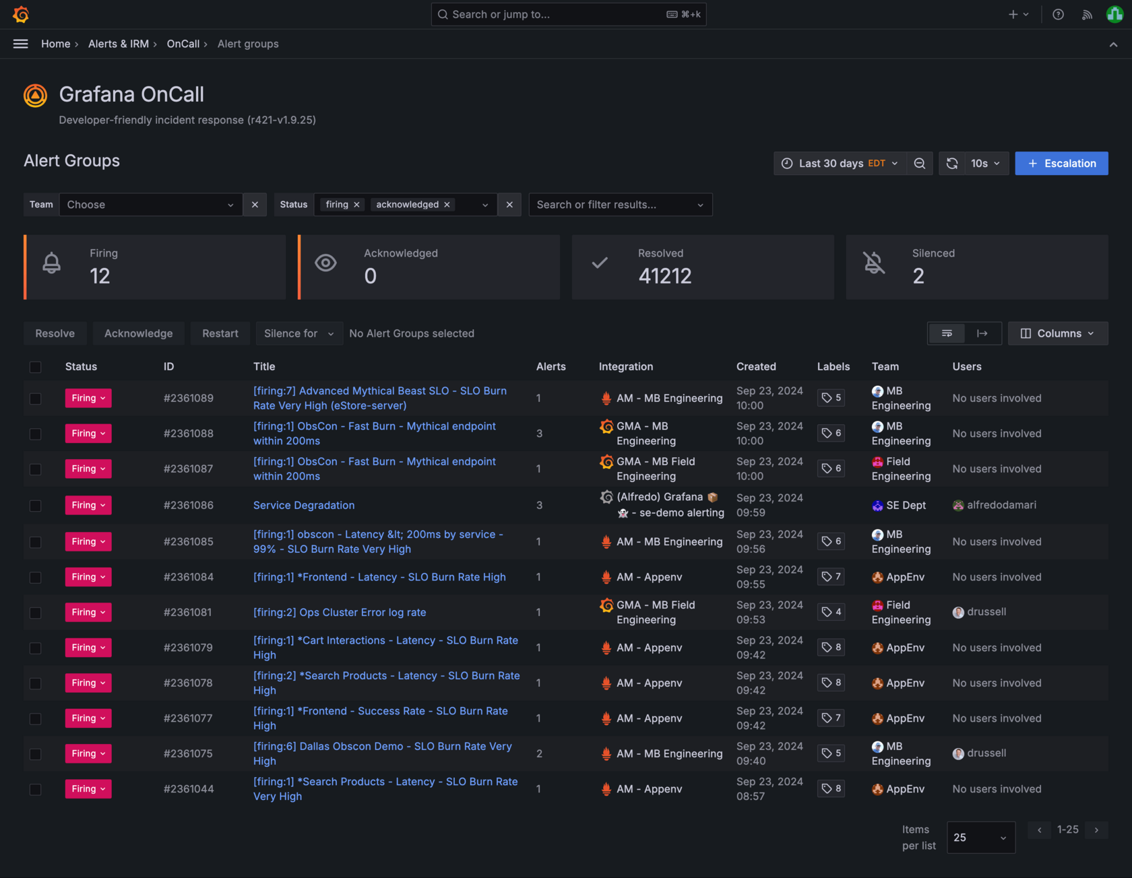1132x878 pixels.
Task: Select checkbox for alert #2361079
Action: coord(36,648)
